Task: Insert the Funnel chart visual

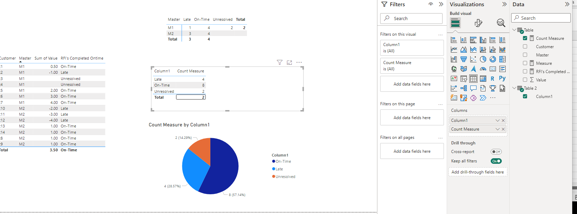Action: [x=463, y=59]
